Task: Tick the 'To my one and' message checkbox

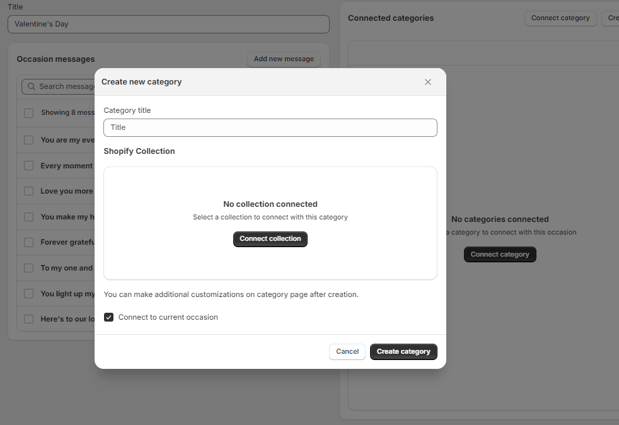Action: [28, 268]
